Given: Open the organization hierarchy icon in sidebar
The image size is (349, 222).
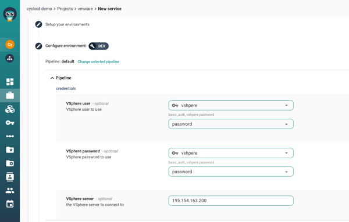Looking at the screenshot, I should tap(9, 59).
